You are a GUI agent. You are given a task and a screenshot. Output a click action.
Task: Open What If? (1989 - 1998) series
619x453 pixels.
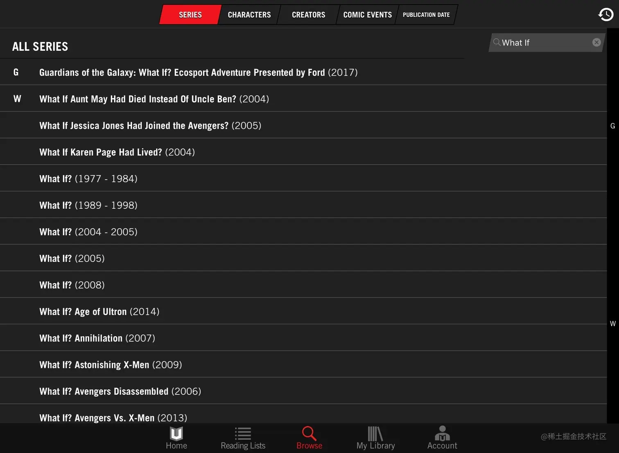tap(303, 205)
